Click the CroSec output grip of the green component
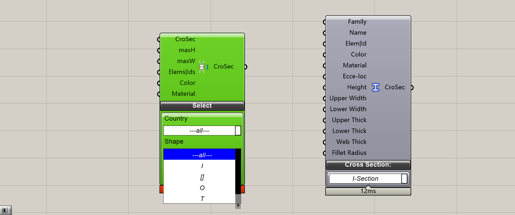Viewport: 515px width, 215px height. coord(246,67)
